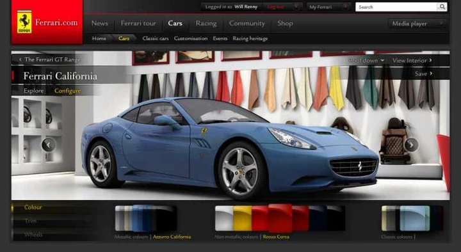The height and width of the screenshot is (252, 461).
Task: Pick the black non-metallic colour swatch
Action: (336, 218)
